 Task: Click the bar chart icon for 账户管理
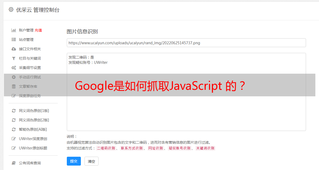coord(14,30)
